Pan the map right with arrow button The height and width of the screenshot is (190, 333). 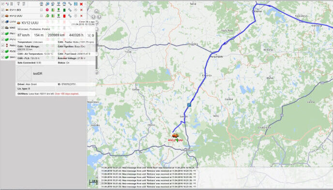99,16
